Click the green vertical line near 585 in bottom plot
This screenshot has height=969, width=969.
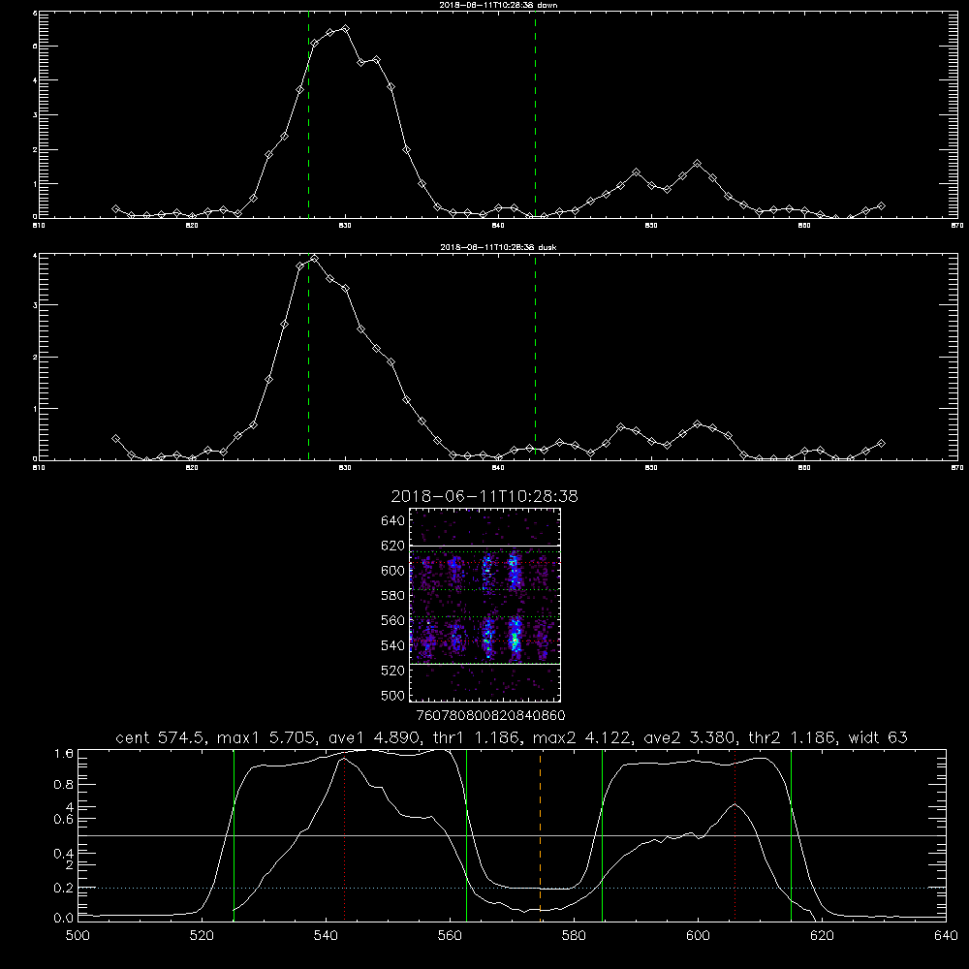coord(603,834)
